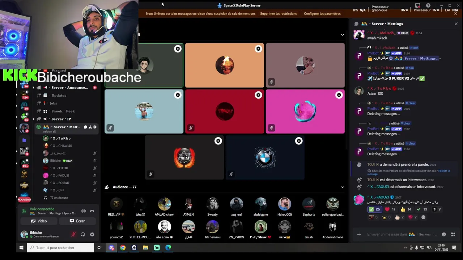Expand category arrow beside Server Announce channel

pyautogui.click(x=33, y=88)
